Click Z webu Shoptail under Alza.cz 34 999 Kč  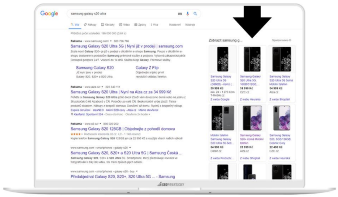pos(279,100)
